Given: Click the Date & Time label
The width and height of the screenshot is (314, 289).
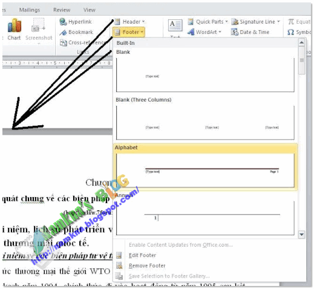Looking at the screenshot, I should point(255,32).
